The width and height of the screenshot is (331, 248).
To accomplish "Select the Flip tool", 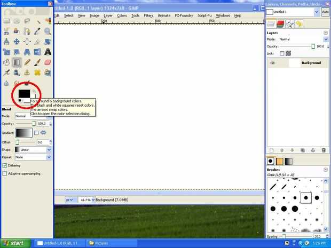I will click(x=37, y=52).
